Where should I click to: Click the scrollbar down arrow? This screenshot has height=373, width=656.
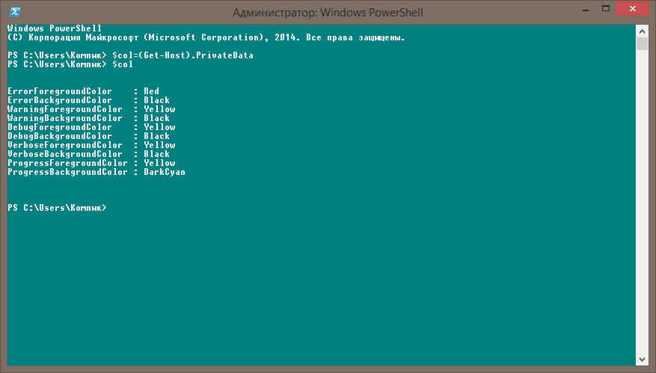[x=642, y=360]
